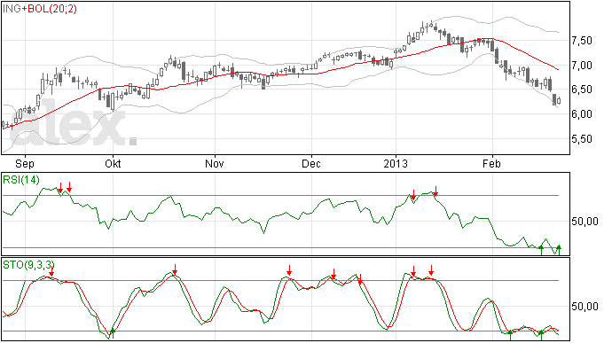Screen dimensions: 612x343
Task: Click the ING ticker label
Action: point(12,9)
